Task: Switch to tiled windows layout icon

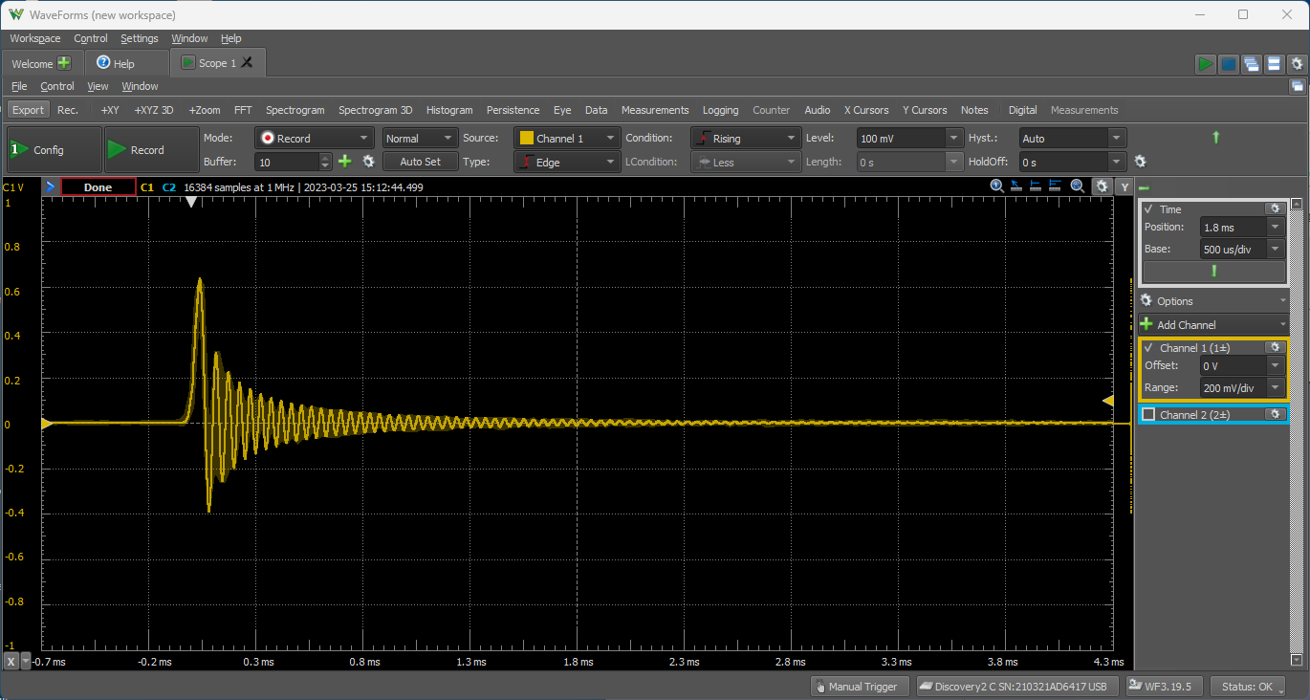Action: click(x=1274, y=64)
